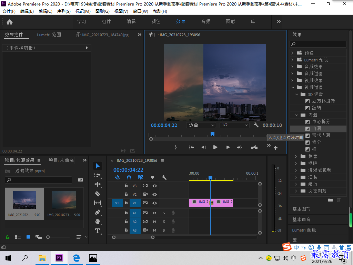Image resolution: width=353 pixels, height=265 pixels.
Task: Click the Home icon in workspace bar
Action: 10,22
